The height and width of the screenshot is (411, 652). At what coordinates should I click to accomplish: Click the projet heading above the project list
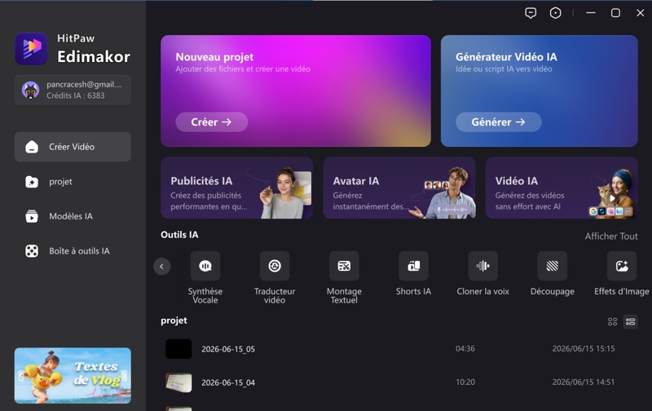point(174,320)
